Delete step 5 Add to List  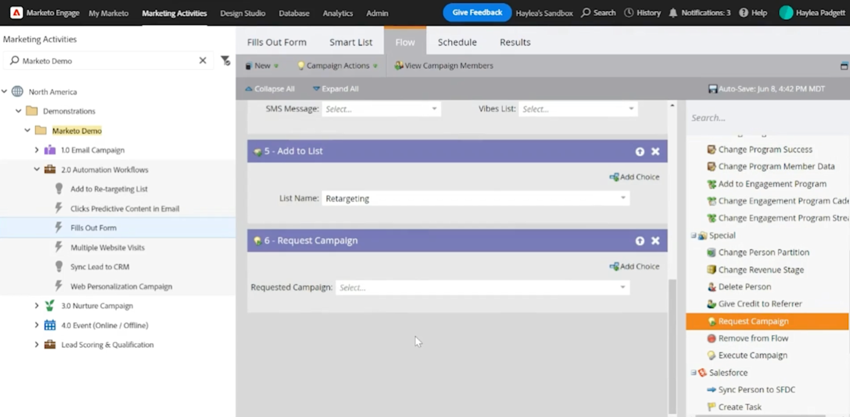pos(656,152)
